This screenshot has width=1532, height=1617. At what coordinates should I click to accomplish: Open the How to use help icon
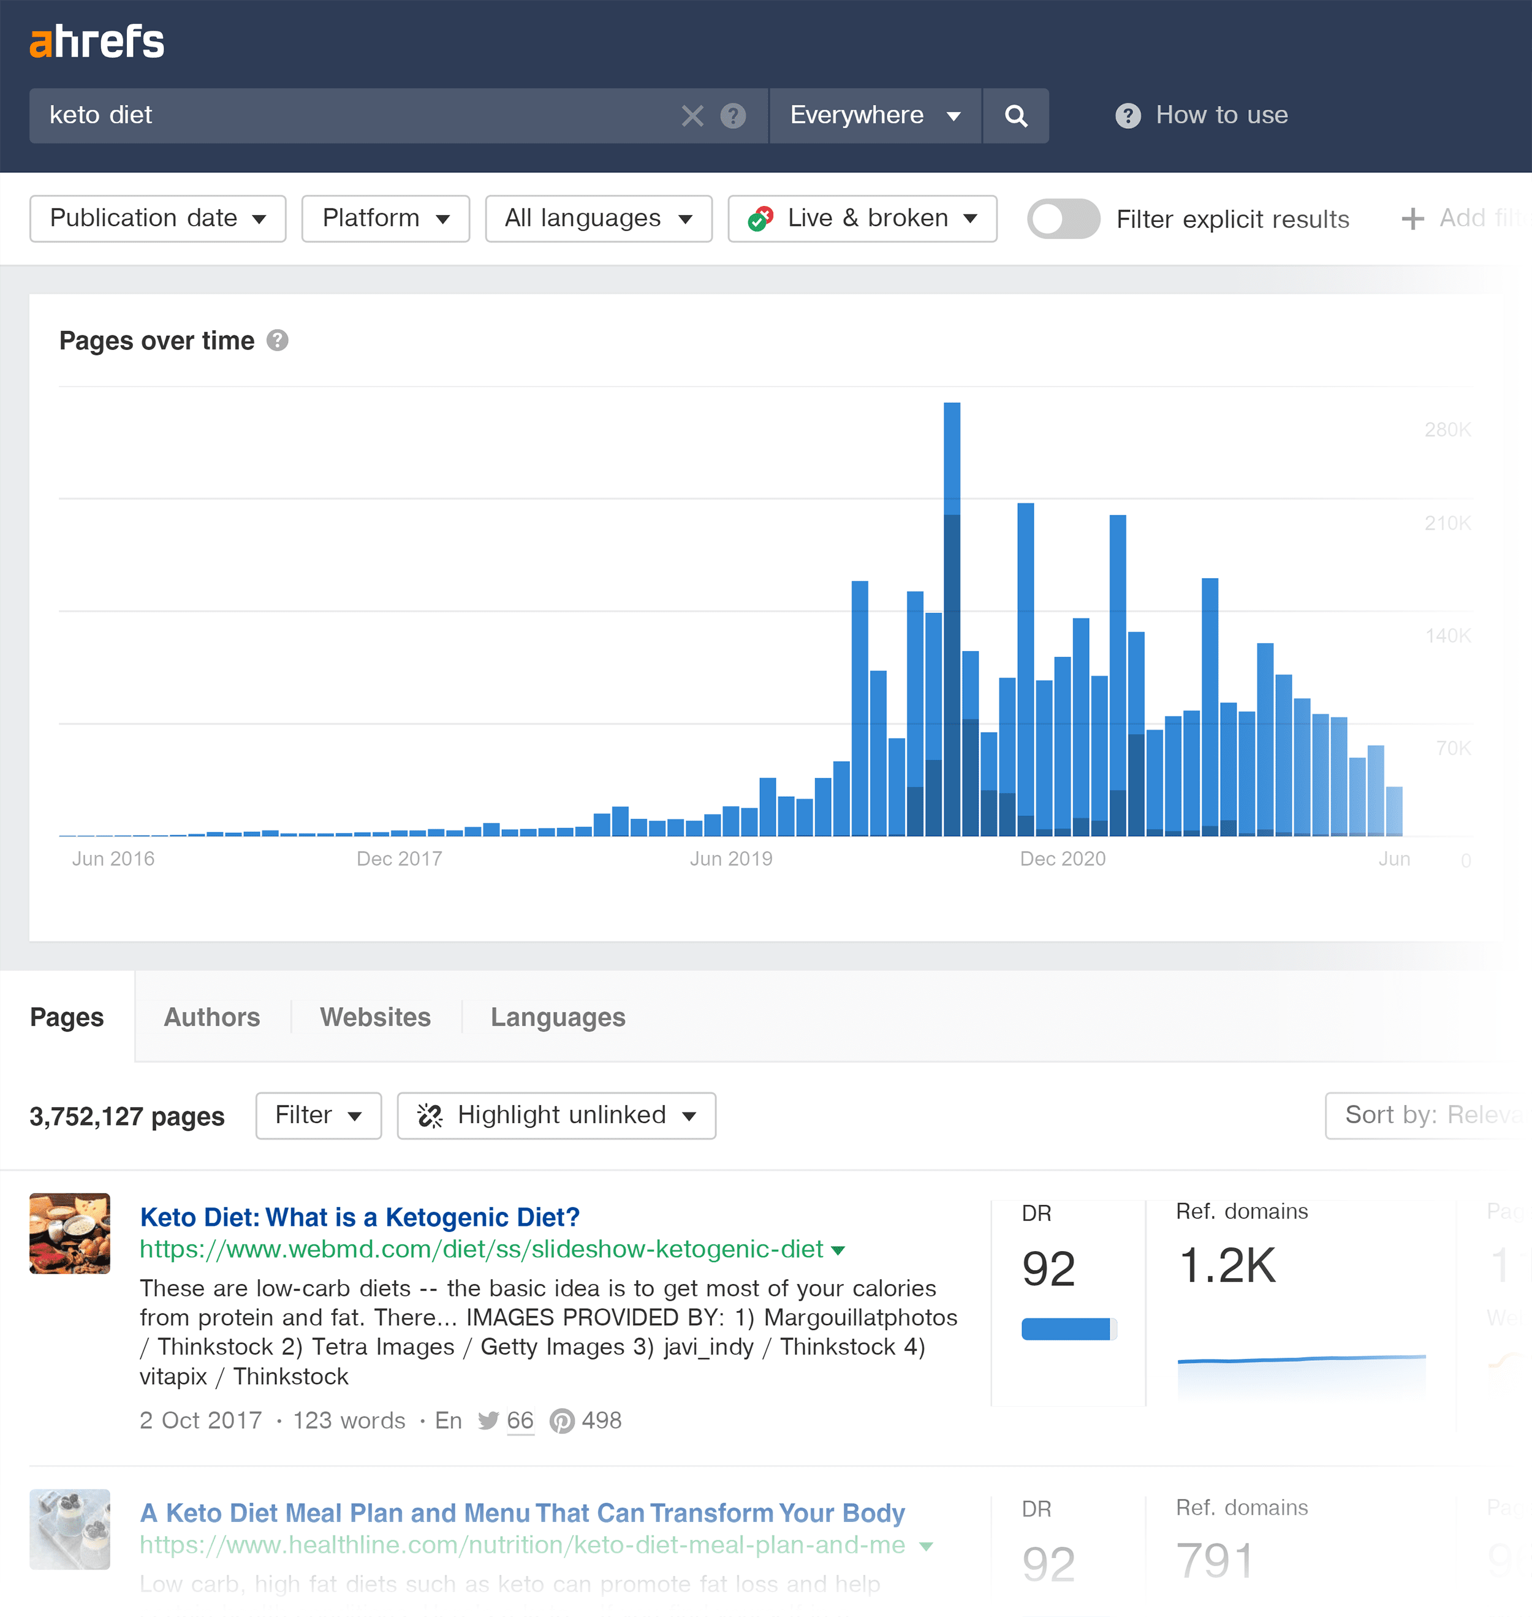1128,116
